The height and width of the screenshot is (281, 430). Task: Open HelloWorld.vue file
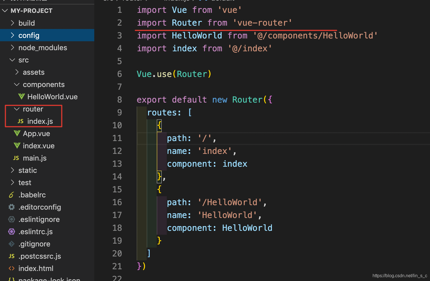47,97
